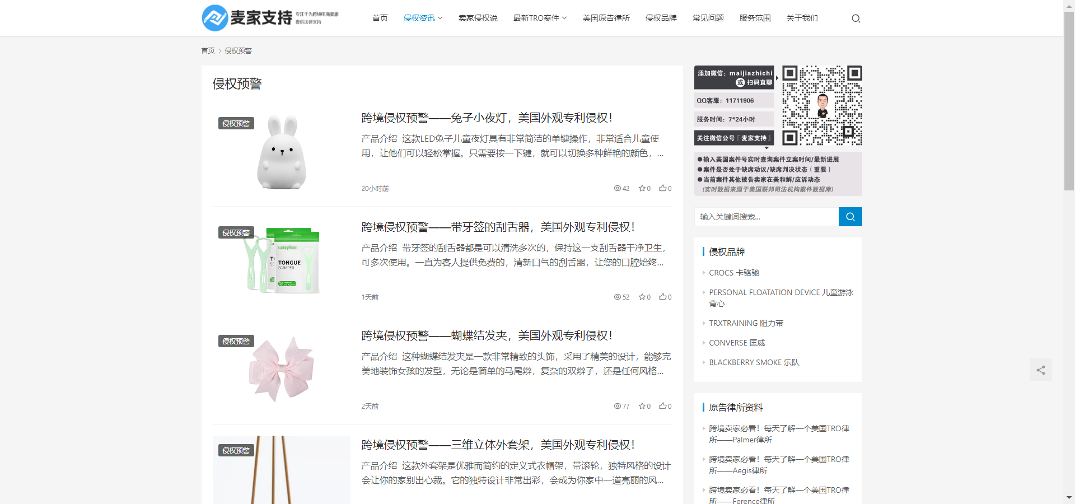
Task: Open the Palmer律所 law firm article
Action: [x=779, y=434]
